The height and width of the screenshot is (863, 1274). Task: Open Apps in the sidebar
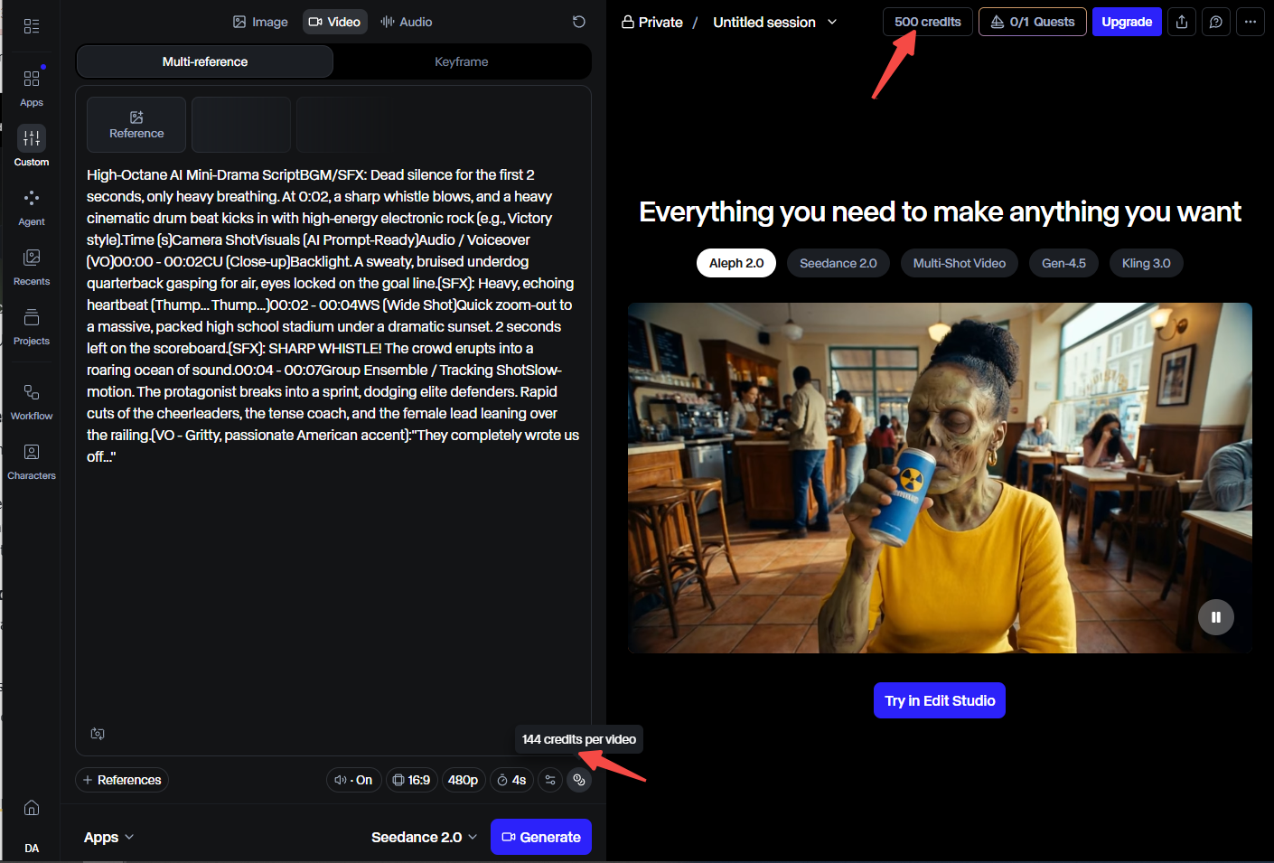(32, 88)
